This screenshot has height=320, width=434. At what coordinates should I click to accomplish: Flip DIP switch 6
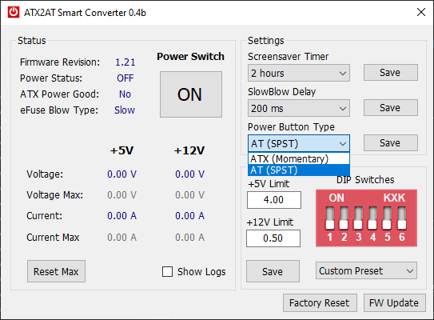coord(401,218)
